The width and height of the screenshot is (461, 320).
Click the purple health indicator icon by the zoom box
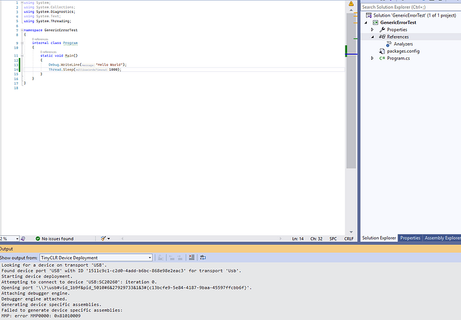point(23,239)
